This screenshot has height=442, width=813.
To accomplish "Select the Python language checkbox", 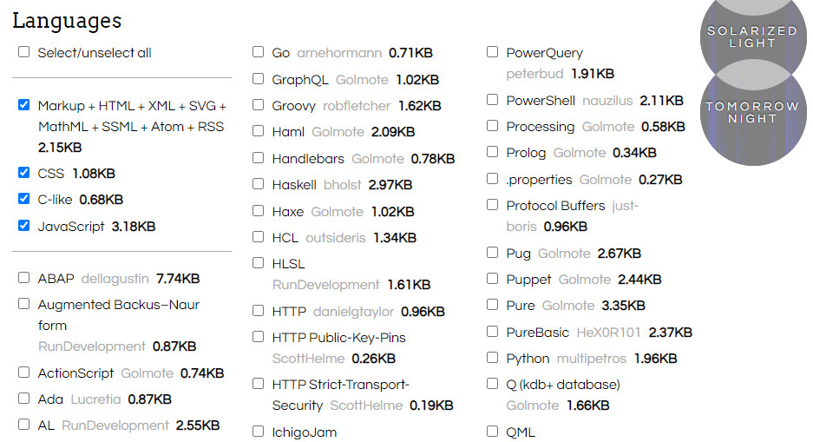I will coord(492,358).
